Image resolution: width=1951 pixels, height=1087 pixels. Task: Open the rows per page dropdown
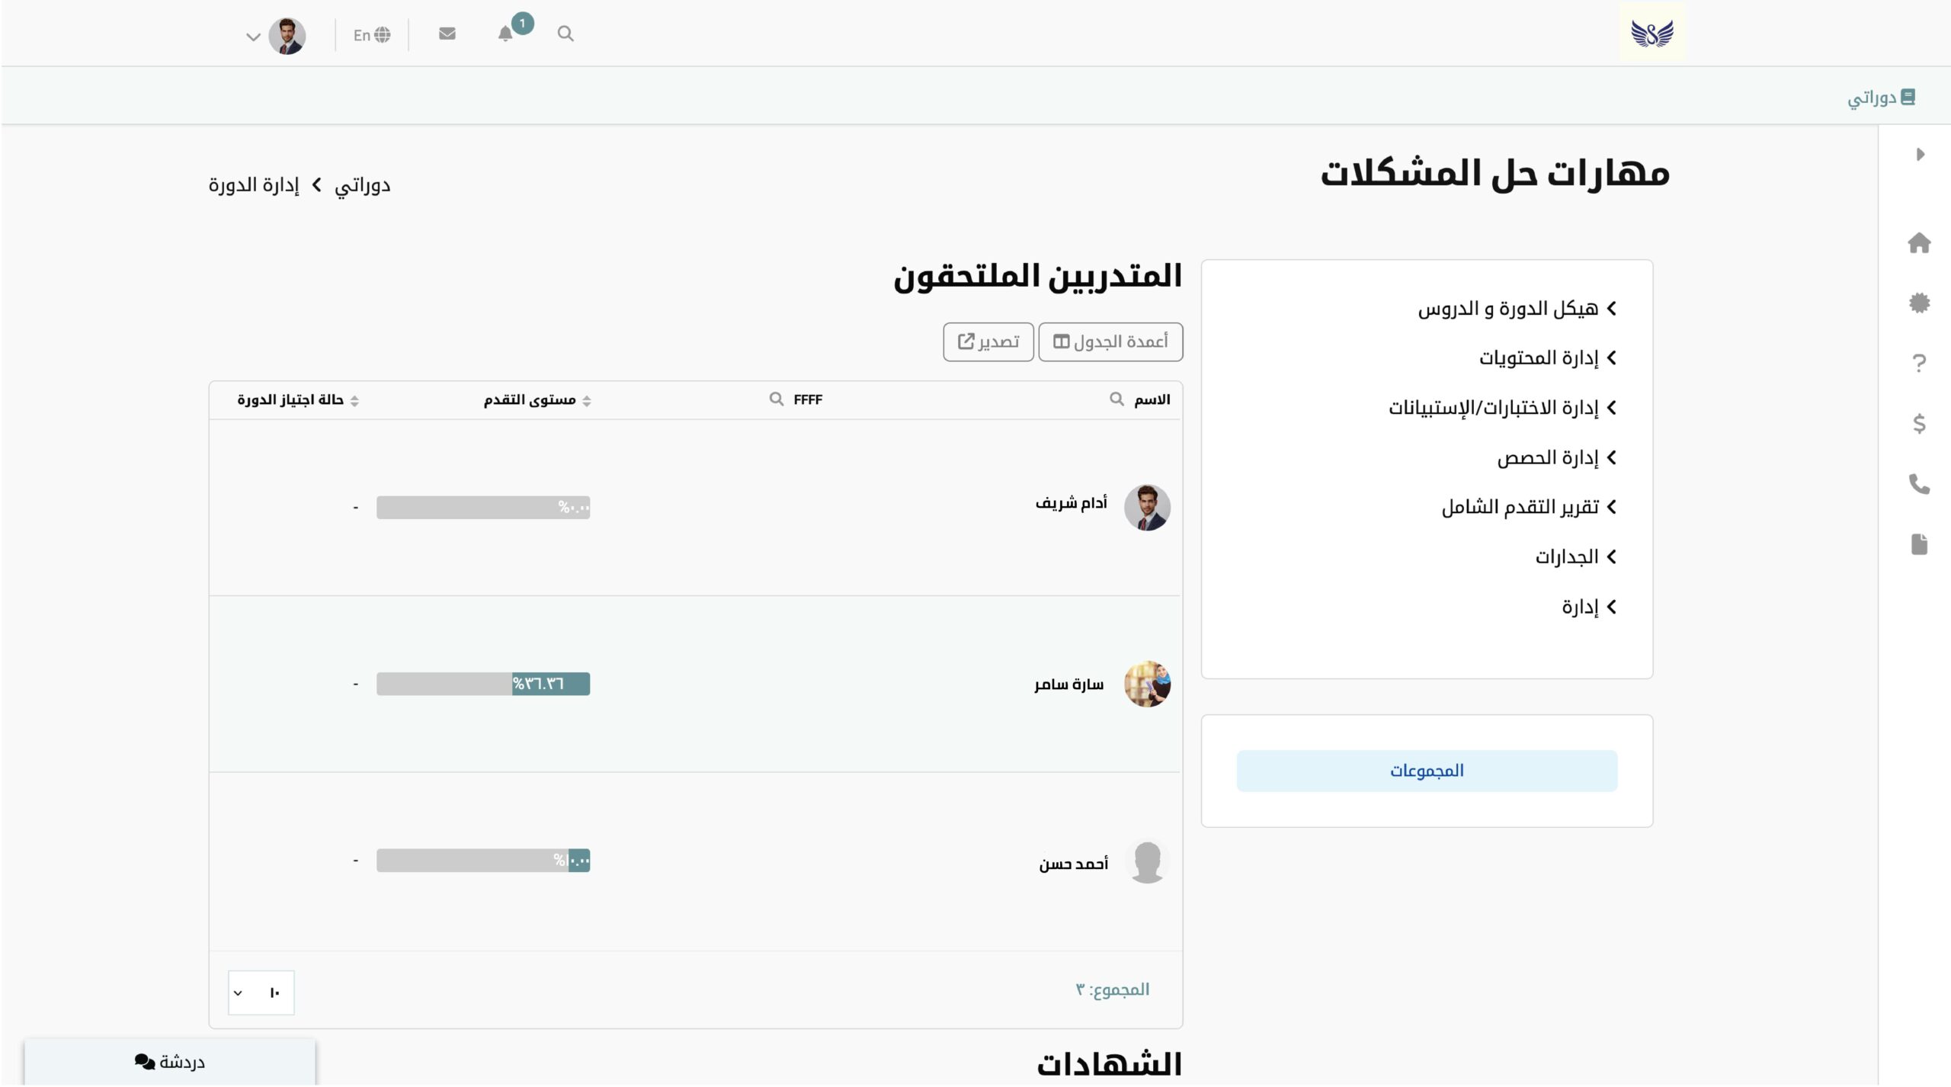pyautogui.click(x=261, y=992)
